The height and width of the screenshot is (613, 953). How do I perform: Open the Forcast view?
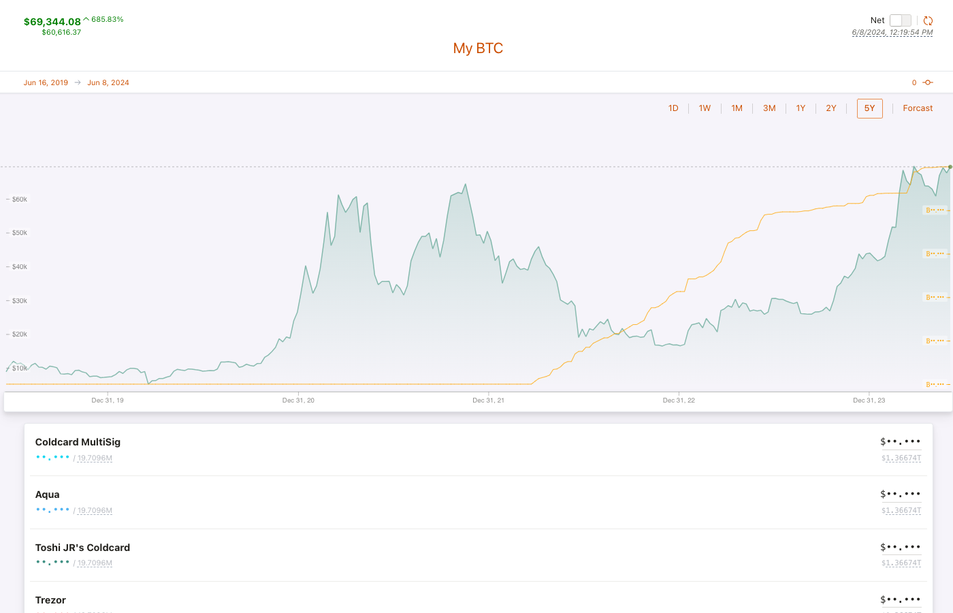click(x=918, y=108)
